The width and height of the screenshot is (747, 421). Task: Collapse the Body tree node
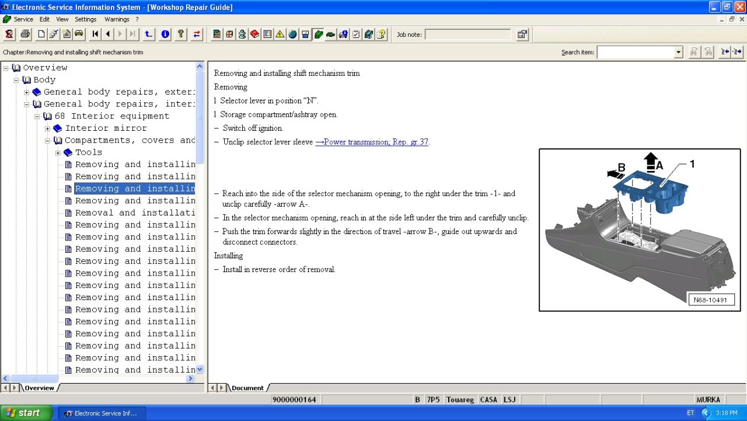coord(16,80)
